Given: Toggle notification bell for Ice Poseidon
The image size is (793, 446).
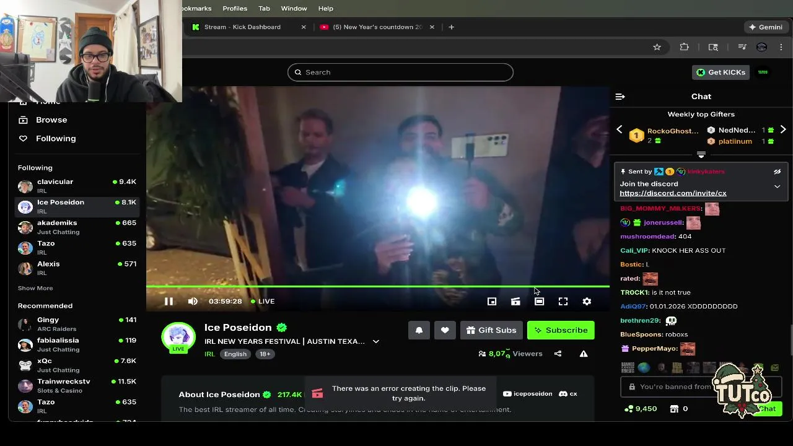Looking at the screenshot, I should [419, 330].
